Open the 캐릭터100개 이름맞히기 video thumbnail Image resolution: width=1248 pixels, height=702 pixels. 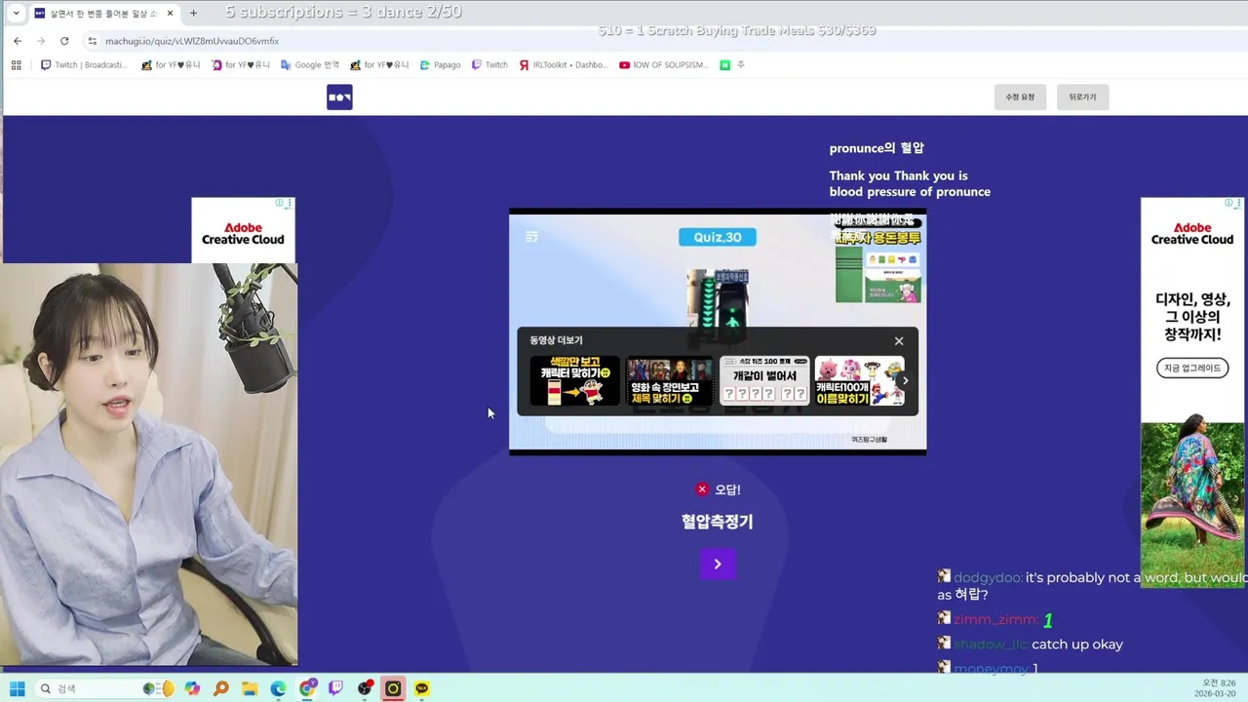click(x=859, y=380)
